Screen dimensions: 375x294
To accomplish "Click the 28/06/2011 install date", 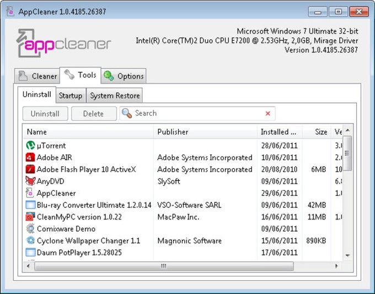I will 280,146.
